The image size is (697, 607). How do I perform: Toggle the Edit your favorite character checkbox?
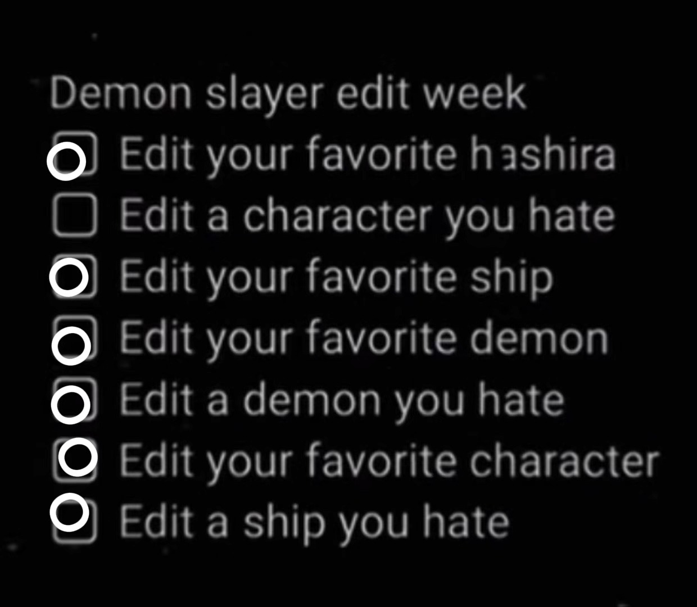click(75, 460)
